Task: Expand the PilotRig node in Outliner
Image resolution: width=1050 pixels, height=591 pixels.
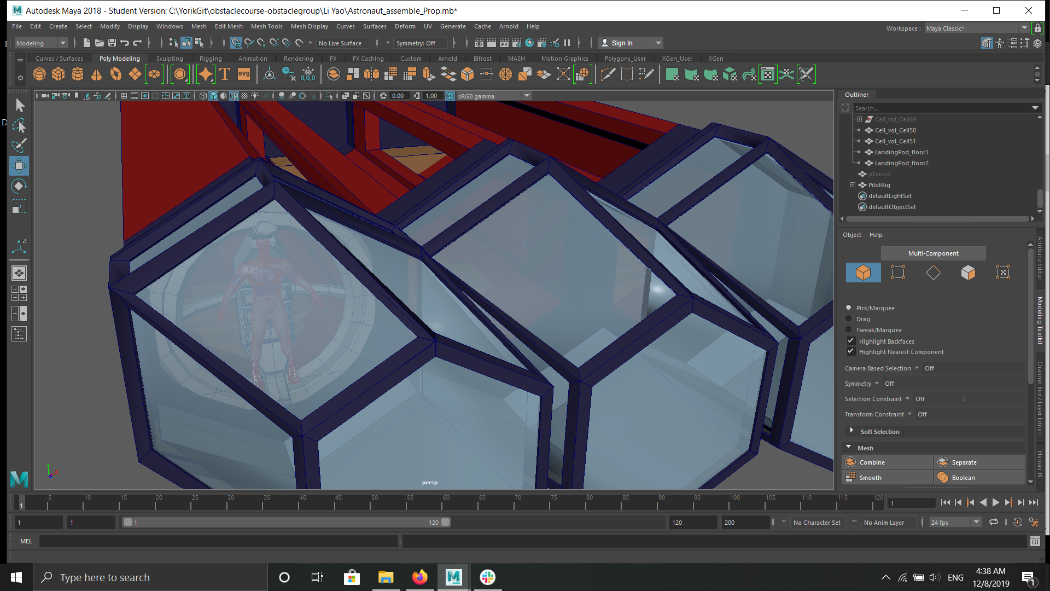Action: point(853,185)
